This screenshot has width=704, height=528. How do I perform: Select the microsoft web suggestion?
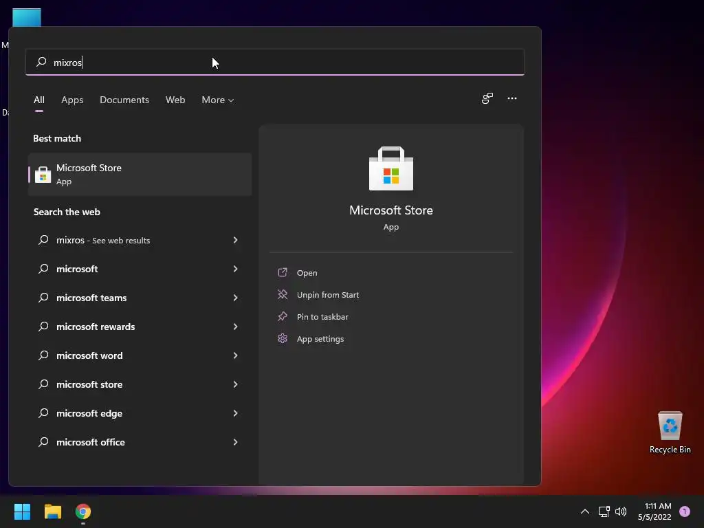pyautogui.click(x=140, y=269)
